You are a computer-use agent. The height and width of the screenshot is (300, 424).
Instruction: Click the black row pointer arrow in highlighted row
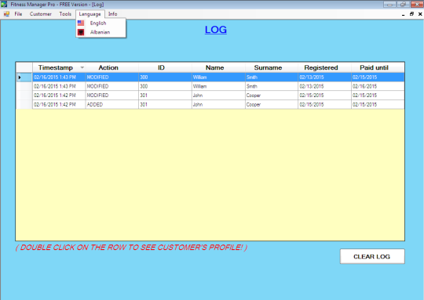(x=20, y=78)
